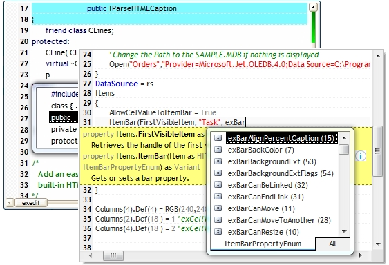The image size is (389, 265).
Task: Click the autocomplete list's down arrow
Action: pyautogui.click(x=344, y=232)
